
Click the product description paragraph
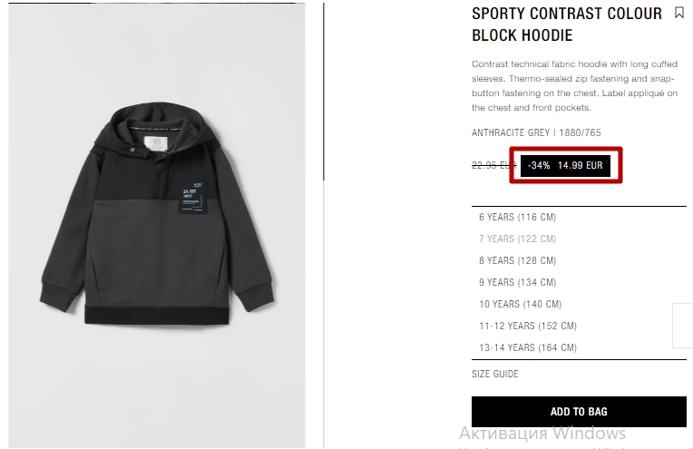click(574, 86)
